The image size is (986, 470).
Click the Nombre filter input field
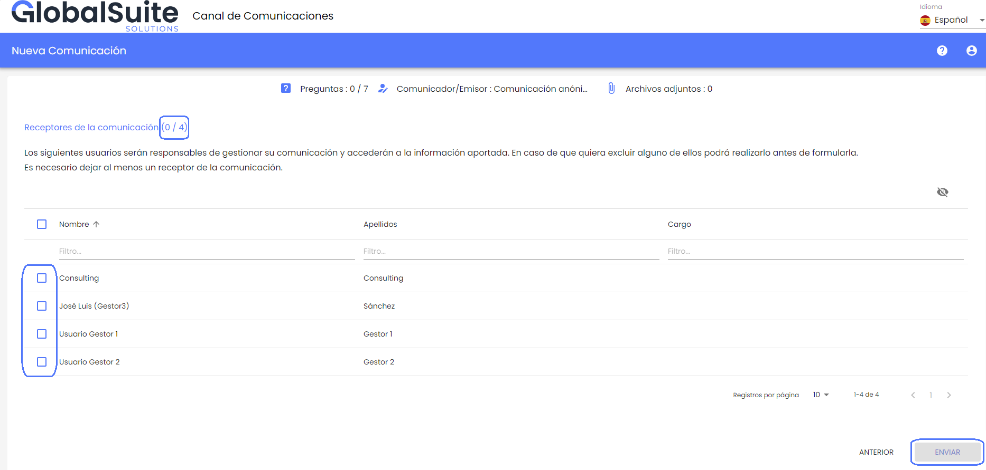pos(206,251)
